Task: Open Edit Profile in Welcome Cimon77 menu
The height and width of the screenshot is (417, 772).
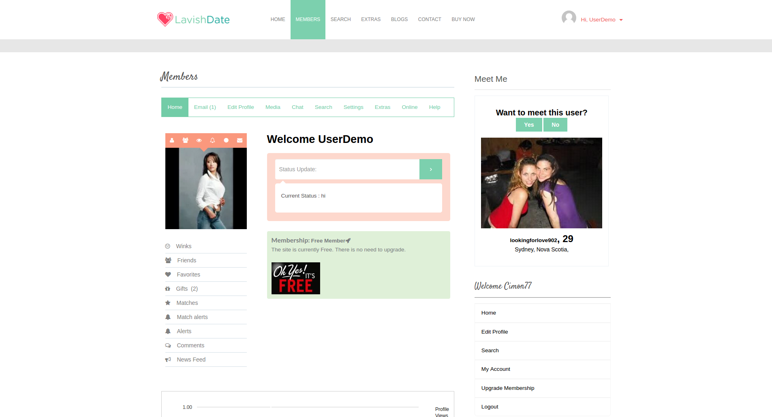Action: (x=542, y=332)
